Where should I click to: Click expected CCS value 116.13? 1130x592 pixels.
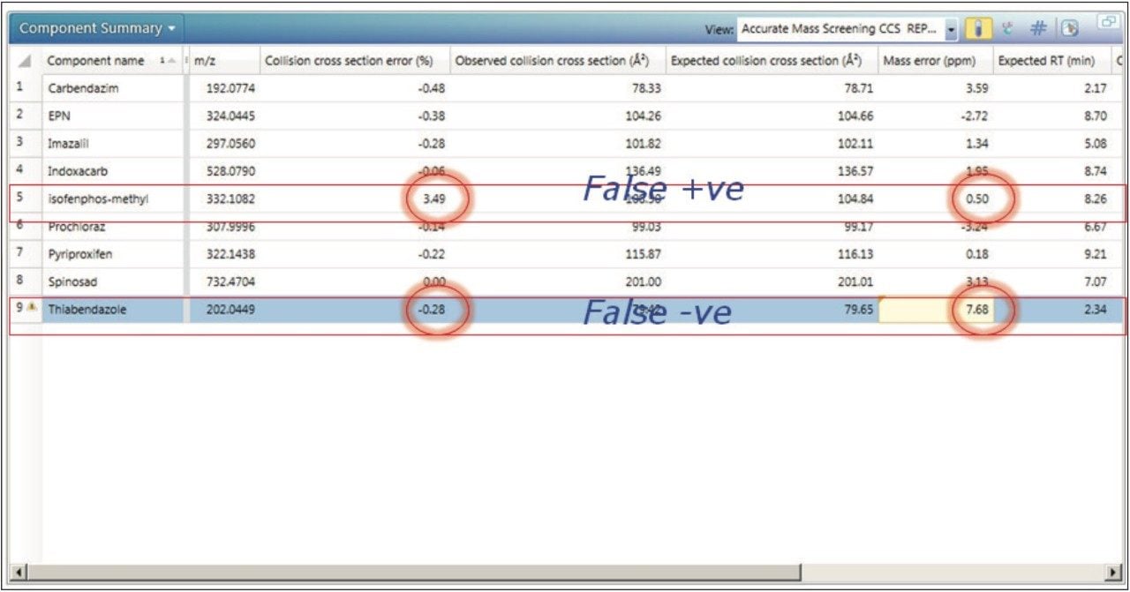coord(855,254)
